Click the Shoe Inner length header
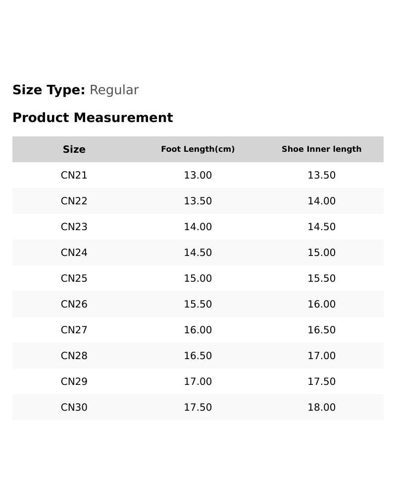The height and width of the screenshot is (496, 396). [321, 149]
